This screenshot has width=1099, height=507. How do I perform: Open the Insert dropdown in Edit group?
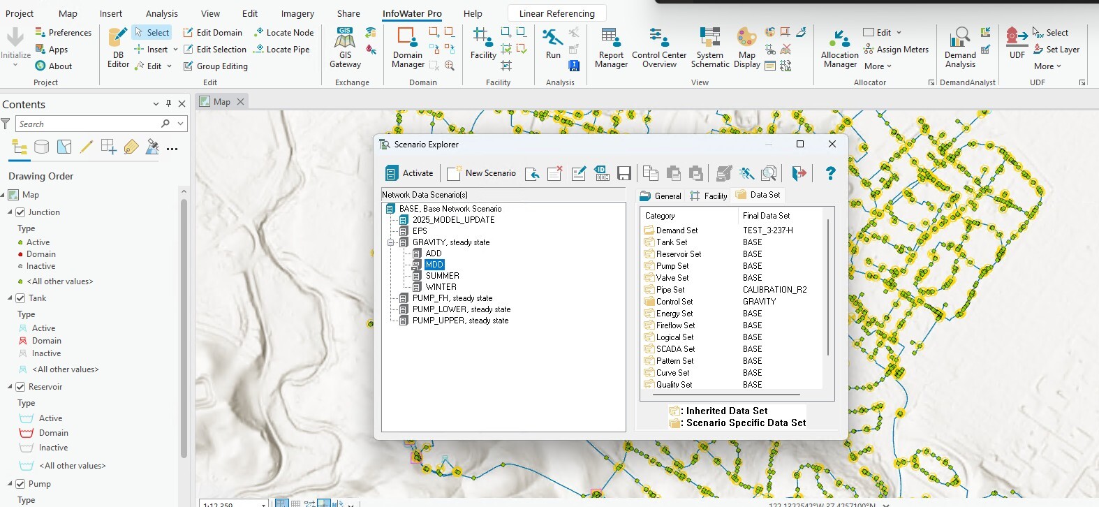[x=175, y=50]
